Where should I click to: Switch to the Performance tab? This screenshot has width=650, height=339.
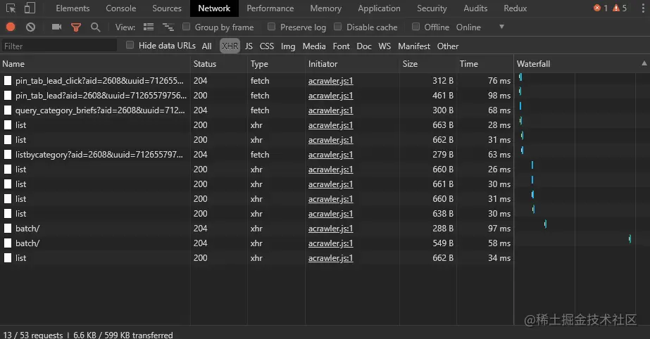pyautogui.click(x=270, y=8)
